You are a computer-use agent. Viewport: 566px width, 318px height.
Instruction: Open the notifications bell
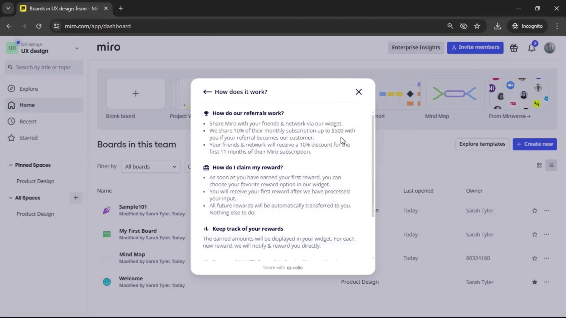click(532, 48)
